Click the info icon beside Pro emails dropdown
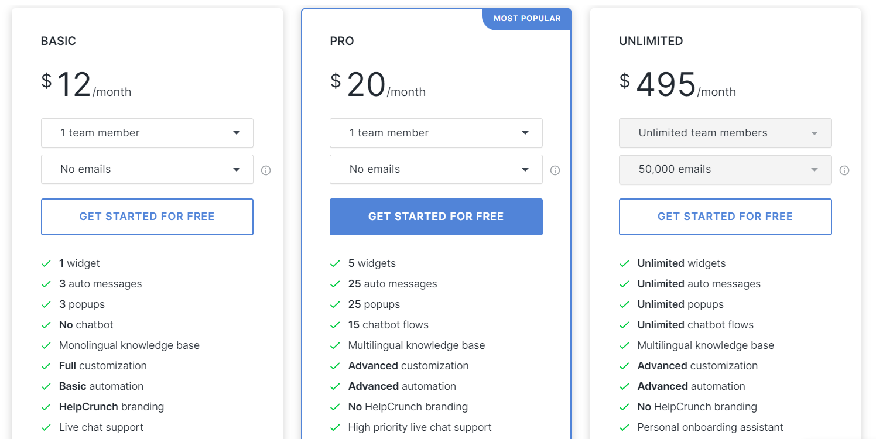This screenshot has height=439, width=876. click(x=555, y=170)
